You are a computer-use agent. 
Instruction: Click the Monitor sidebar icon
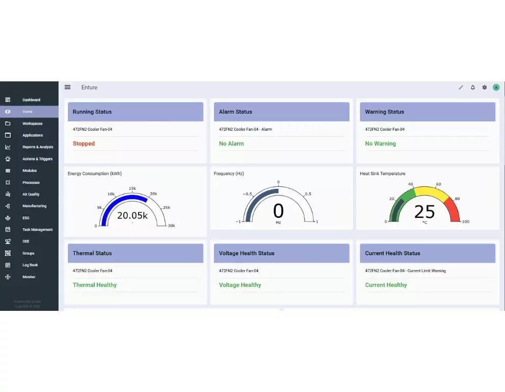click(9, 276)
